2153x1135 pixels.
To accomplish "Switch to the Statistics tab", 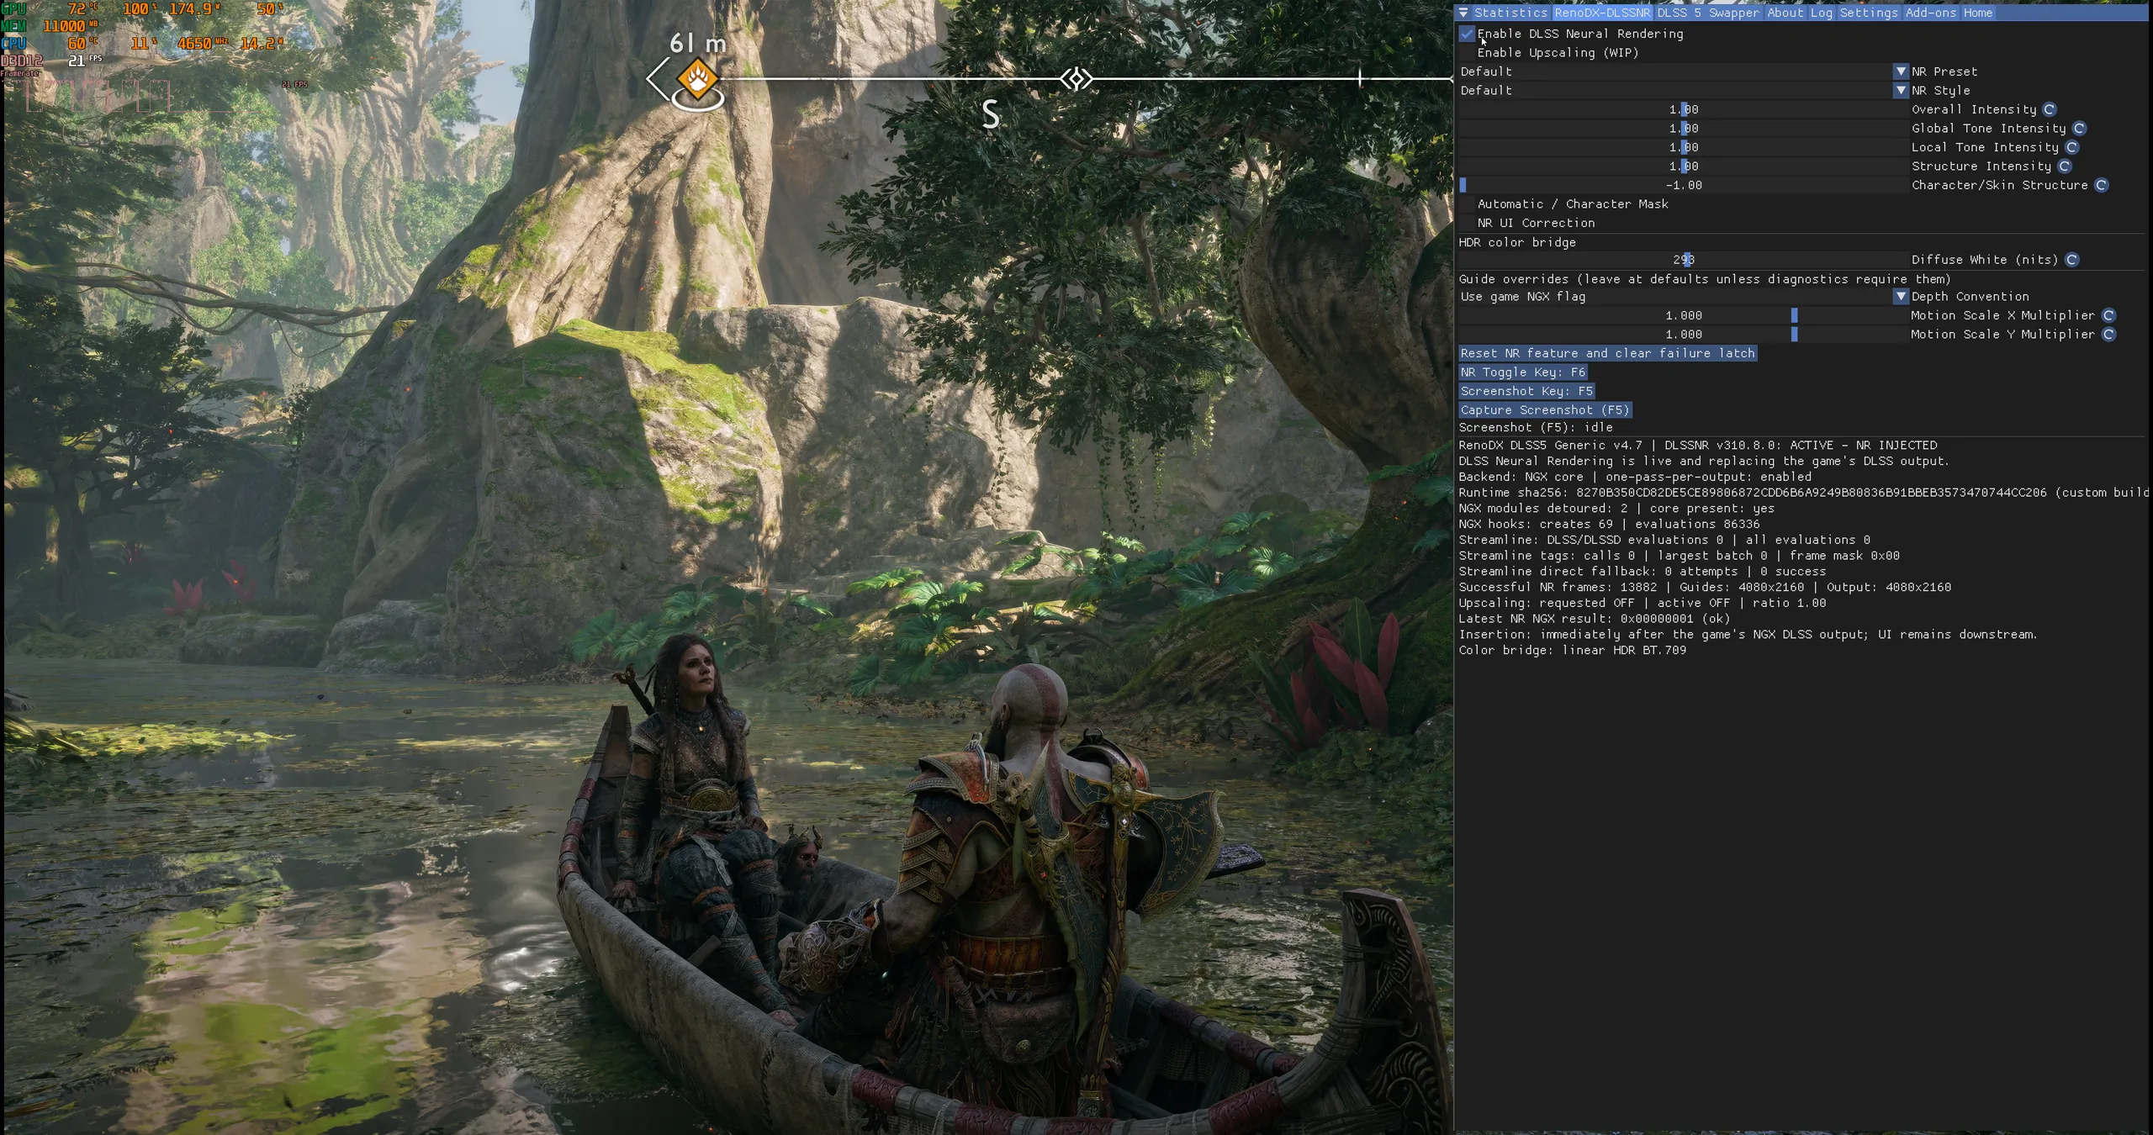I will pyautogui.click(x=1510, y=13).
